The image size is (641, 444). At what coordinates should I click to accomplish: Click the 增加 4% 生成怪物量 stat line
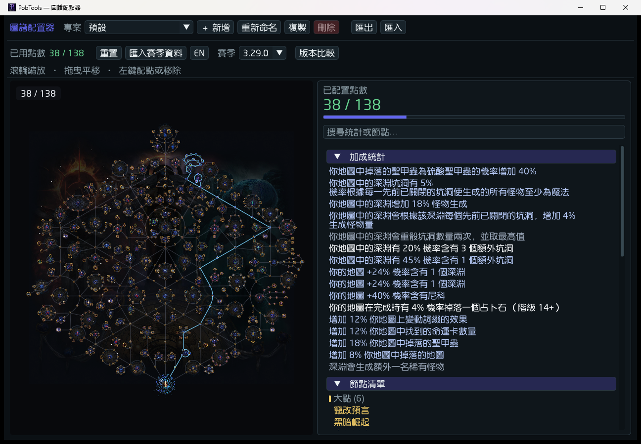coord(452,220)
